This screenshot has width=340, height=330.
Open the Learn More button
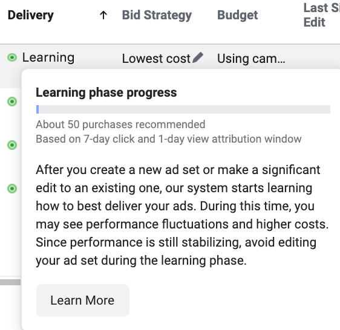tap(83, 300)
